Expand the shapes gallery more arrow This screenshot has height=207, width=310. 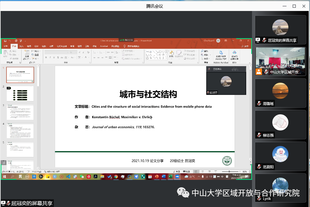166,58
